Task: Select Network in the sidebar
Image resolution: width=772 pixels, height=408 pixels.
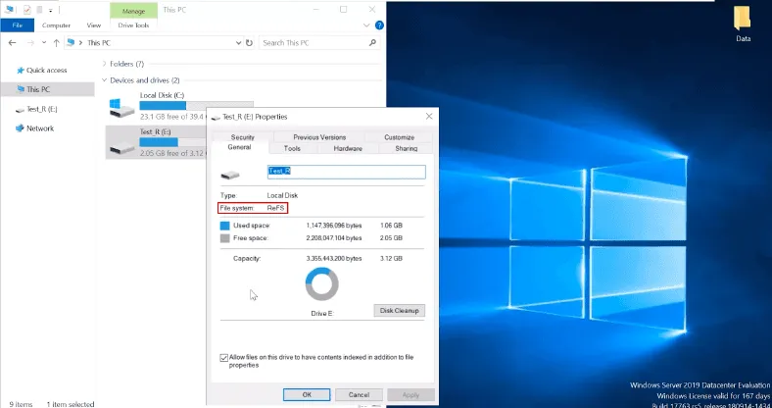Action: click(39, 128)
